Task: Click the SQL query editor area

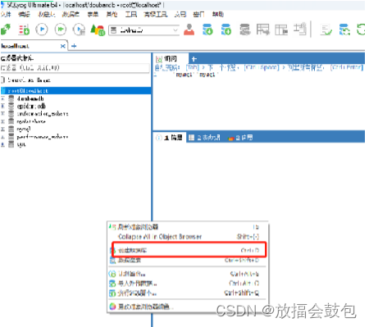Action: pos(258,101)
